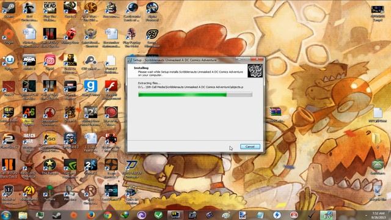This screenshot has width=391, height=220.
Task: Open the Killing Floor red face shortcut
Action: pyautogui.click(x=70, y=35)
